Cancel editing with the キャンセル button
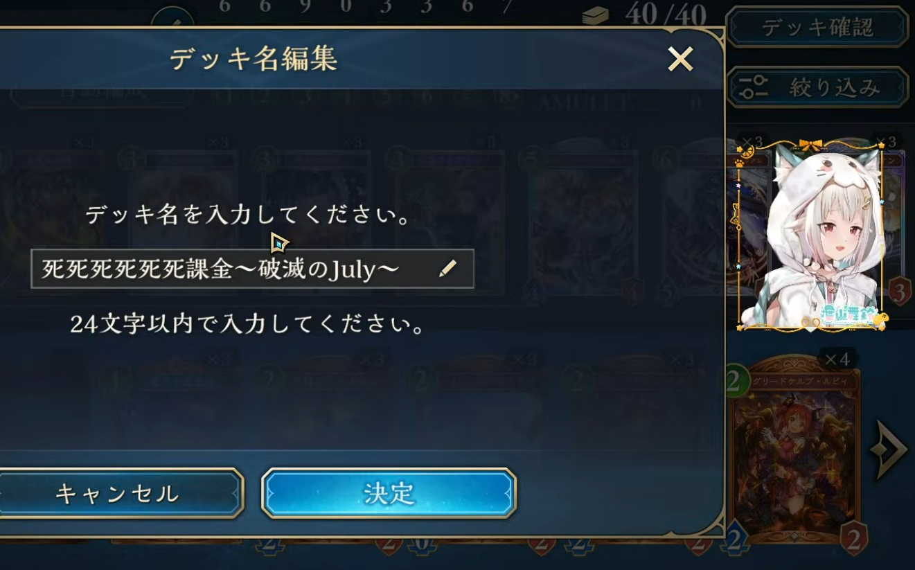Screen dimensions: 915x570 point(118,493)
